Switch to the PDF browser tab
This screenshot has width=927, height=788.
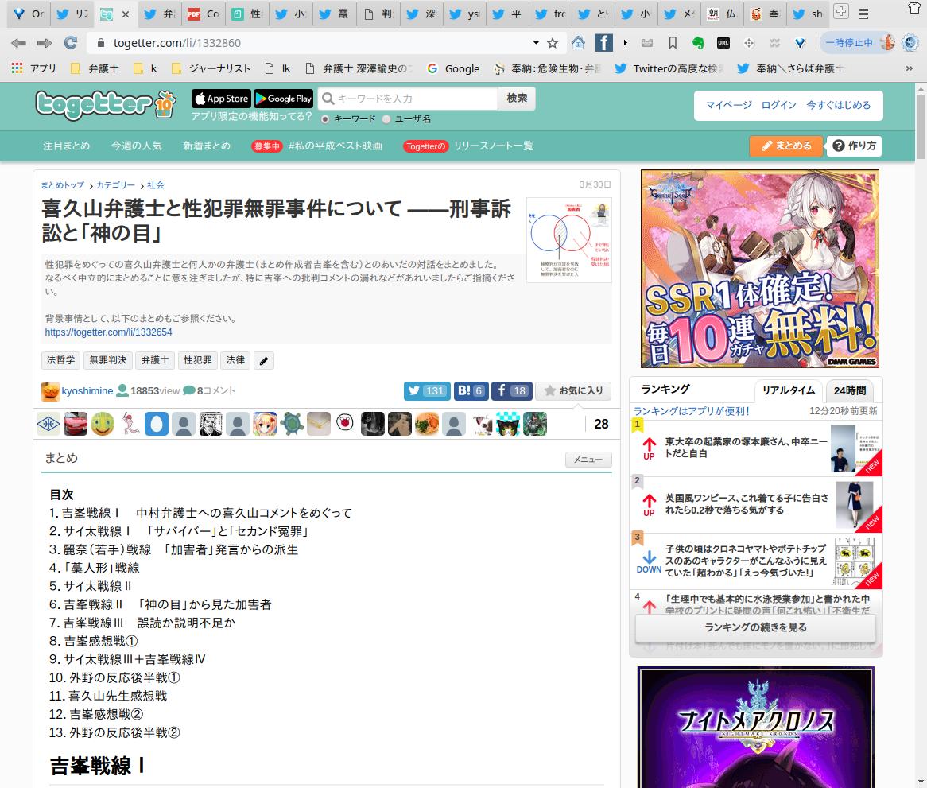pos(203,14)
